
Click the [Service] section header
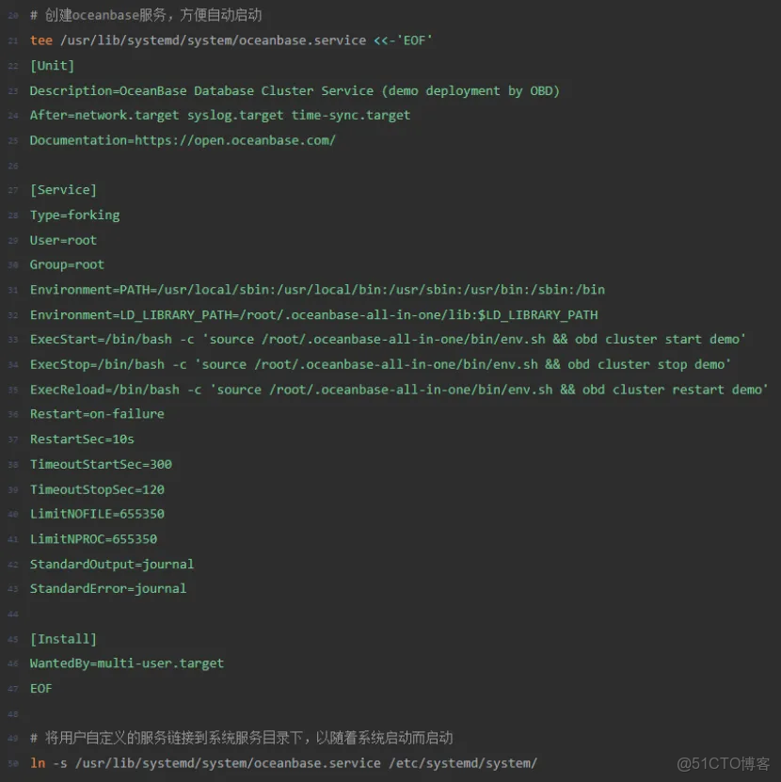(x=63, y=189)
